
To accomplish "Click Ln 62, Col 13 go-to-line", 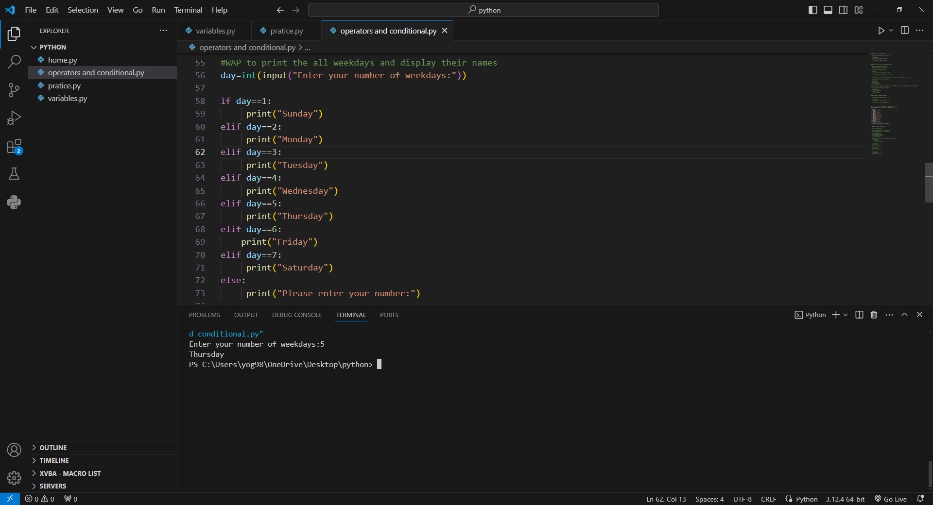I will (666, 499).
